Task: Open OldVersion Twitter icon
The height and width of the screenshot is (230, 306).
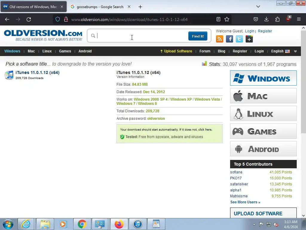Action: (x=239, y=39)
